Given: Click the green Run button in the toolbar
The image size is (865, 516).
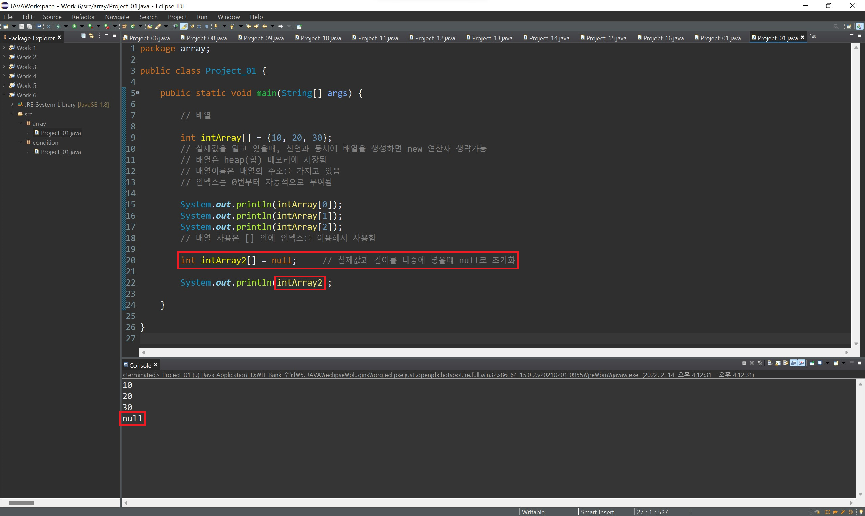Looking at the screenshot, I should coord(74,26).
